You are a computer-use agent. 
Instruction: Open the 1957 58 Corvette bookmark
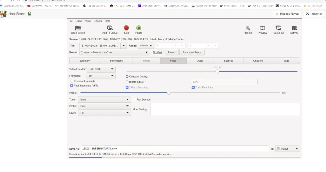[x=122, y=6]
